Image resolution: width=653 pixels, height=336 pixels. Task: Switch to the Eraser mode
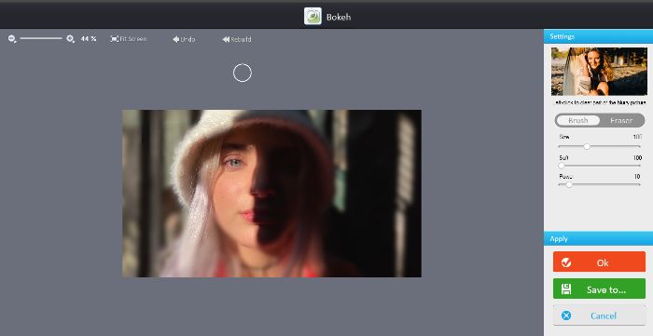(621, 120)
